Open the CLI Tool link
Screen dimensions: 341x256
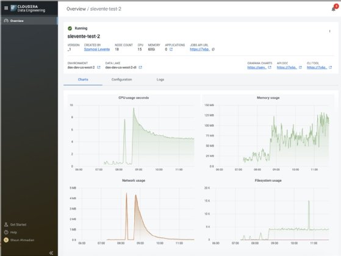coord(317,68)
